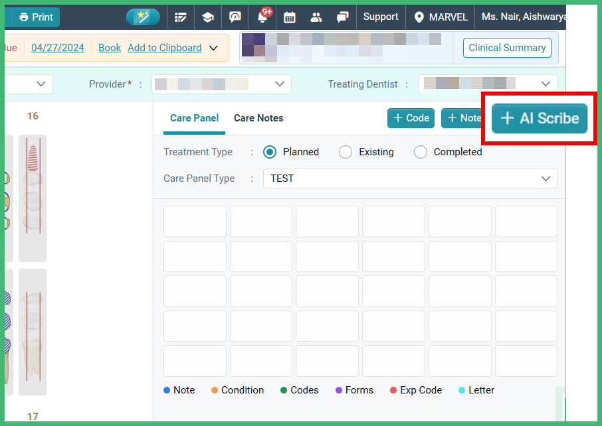Choose the Existing treatment type option
602x426 pixels.
pyautogui.click(x=345, y=152)
